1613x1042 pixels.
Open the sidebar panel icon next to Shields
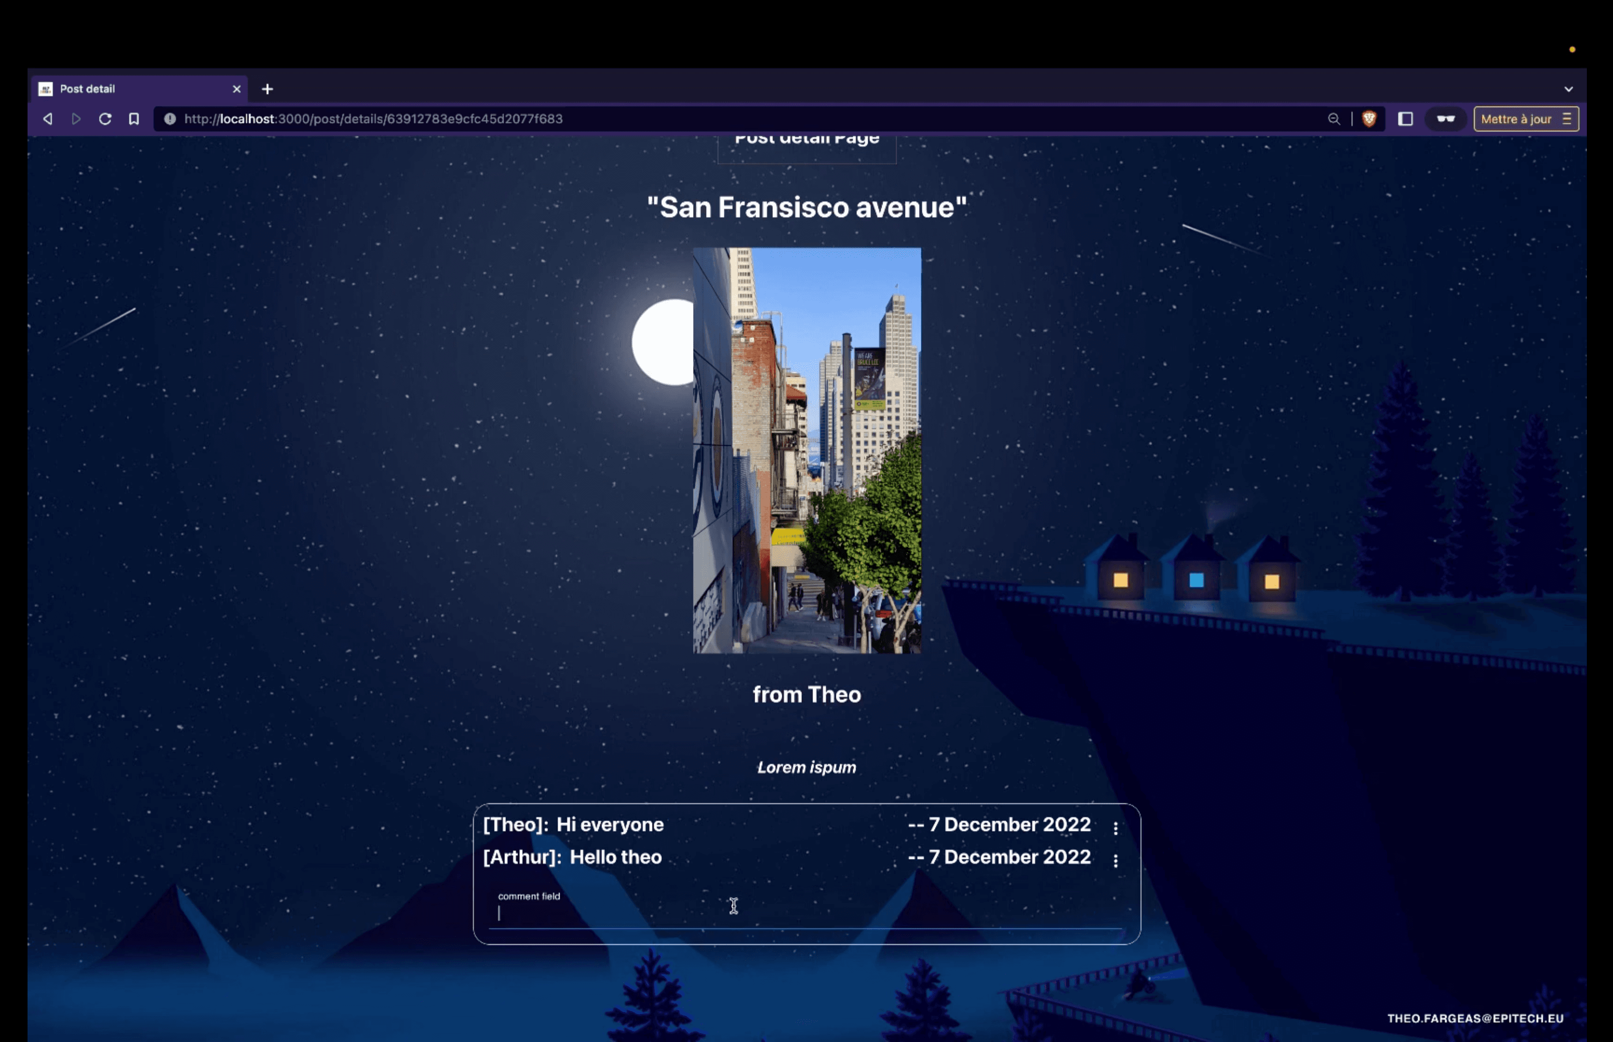point(1406,118)
